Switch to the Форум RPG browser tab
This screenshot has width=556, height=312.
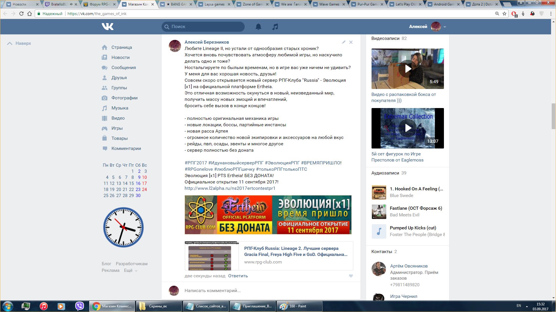coord(99,4)
